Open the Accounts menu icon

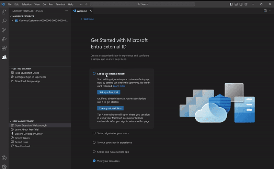click(4, 158)
